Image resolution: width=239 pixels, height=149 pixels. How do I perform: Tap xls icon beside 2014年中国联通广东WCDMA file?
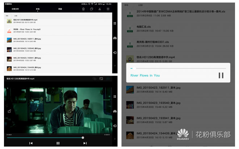[130, 14]
